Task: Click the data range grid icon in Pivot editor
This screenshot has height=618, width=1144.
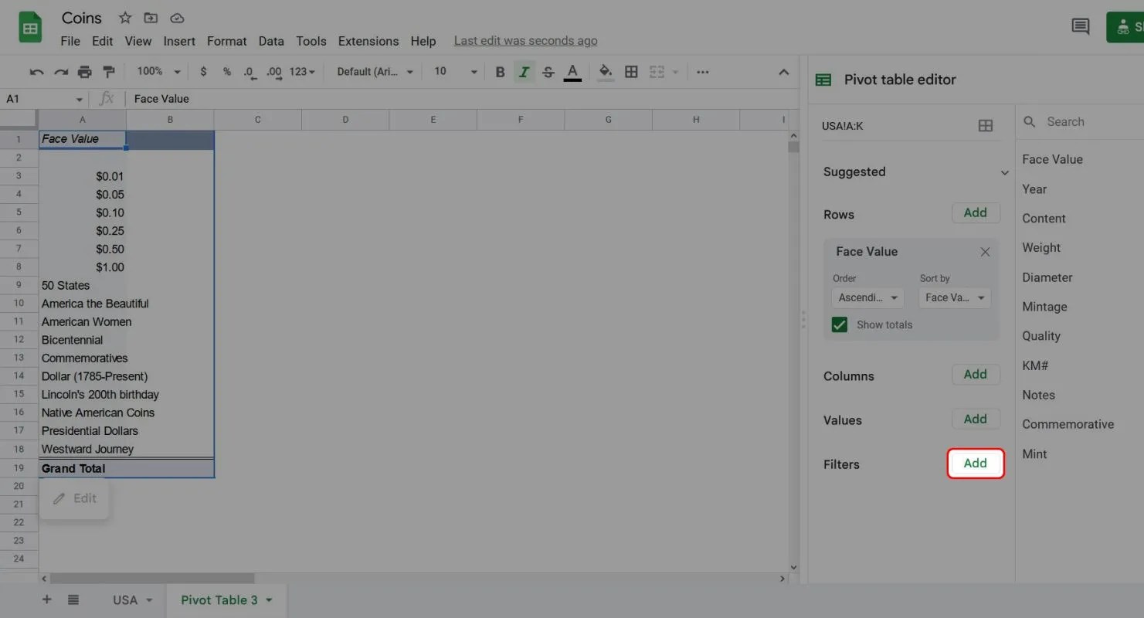Action: pyautogui.click(x=985, y=125)
